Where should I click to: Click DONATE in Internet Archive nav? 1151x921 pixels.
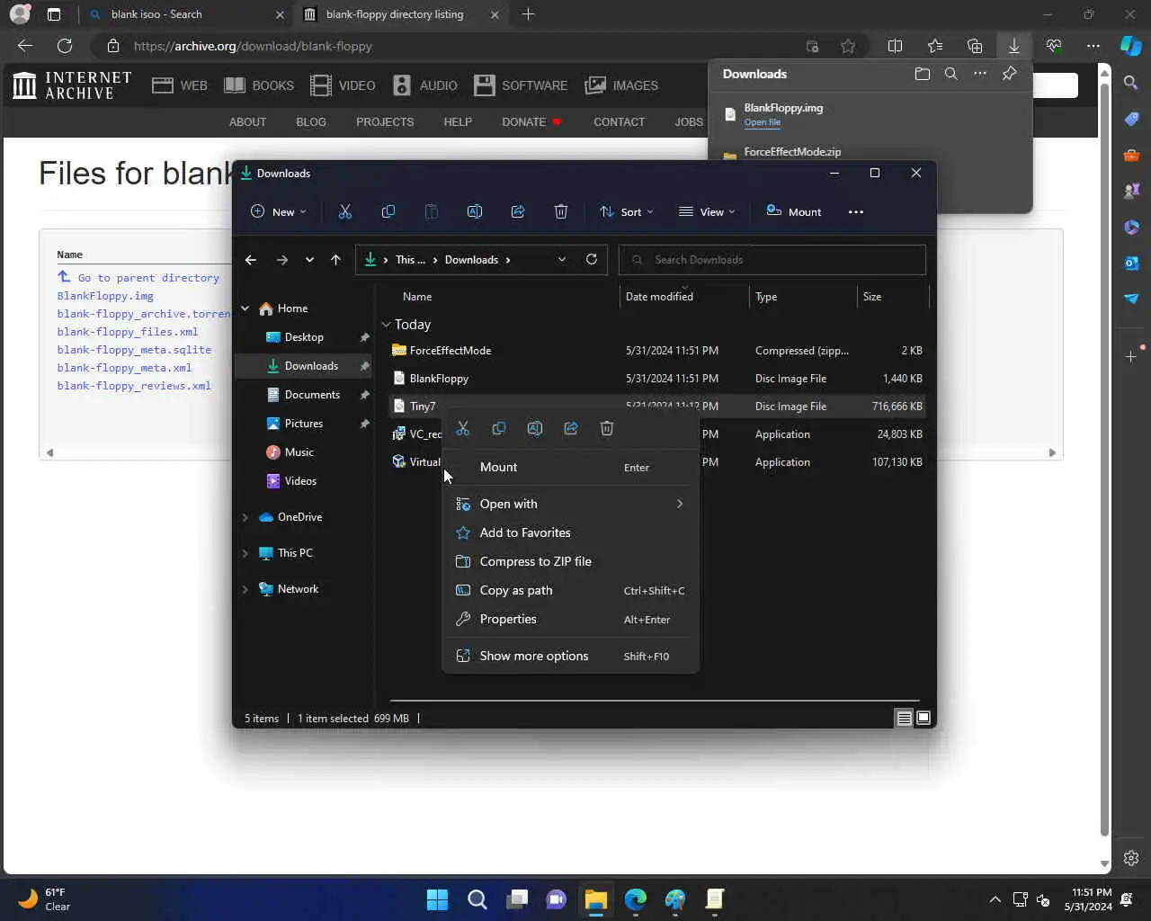(531, 121)
